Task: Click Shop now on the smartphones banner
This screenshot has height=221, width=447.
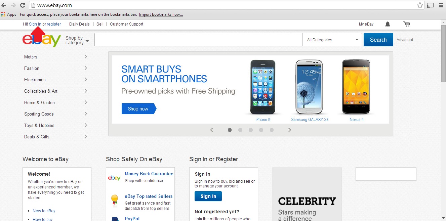Action: pyautogui.click(x=138, y=108)
